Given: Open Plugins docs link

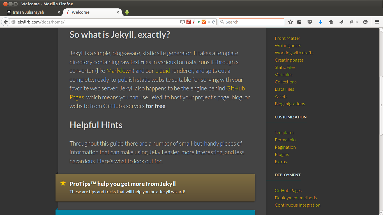Looking at the screenshot, I should [282, 154].
